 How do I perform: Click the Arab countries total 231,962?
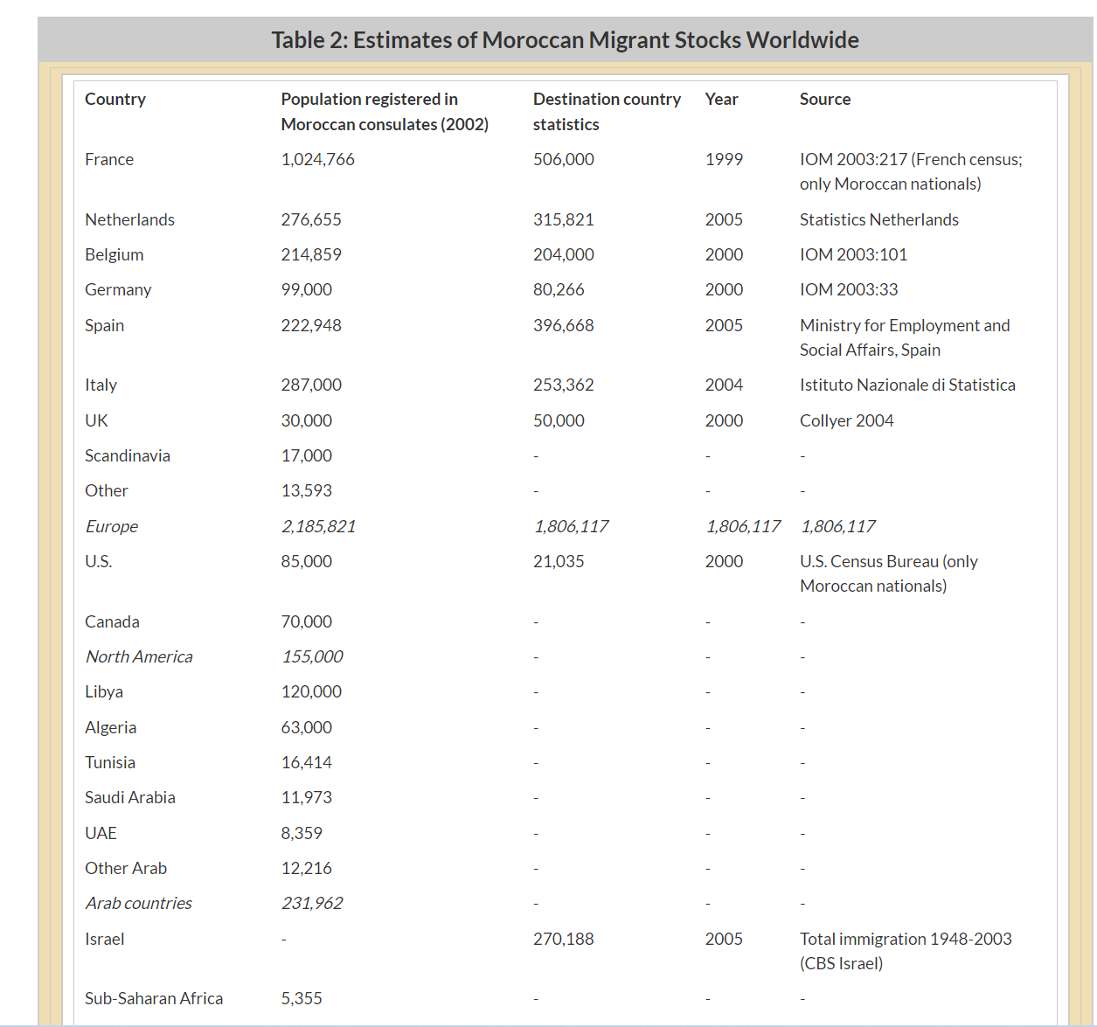(x=312, y=903)
